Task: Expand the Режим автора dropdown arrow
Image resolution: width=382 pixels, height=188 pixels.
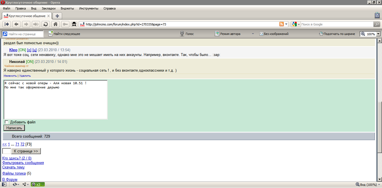Action: point(253,34)
